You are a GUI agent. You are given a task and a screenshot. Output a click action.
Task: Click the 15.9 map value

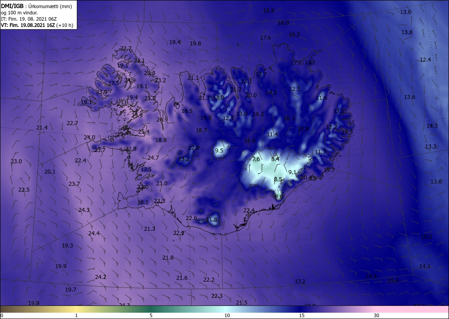(269, 11)
